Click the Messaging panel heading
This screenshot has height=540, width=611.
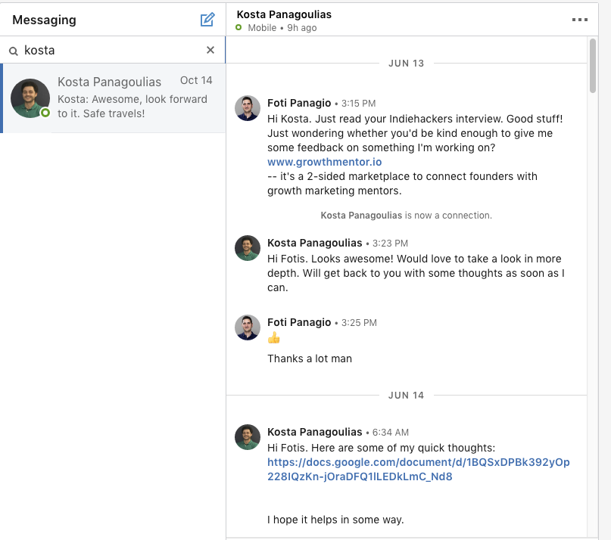pos(44,20)
